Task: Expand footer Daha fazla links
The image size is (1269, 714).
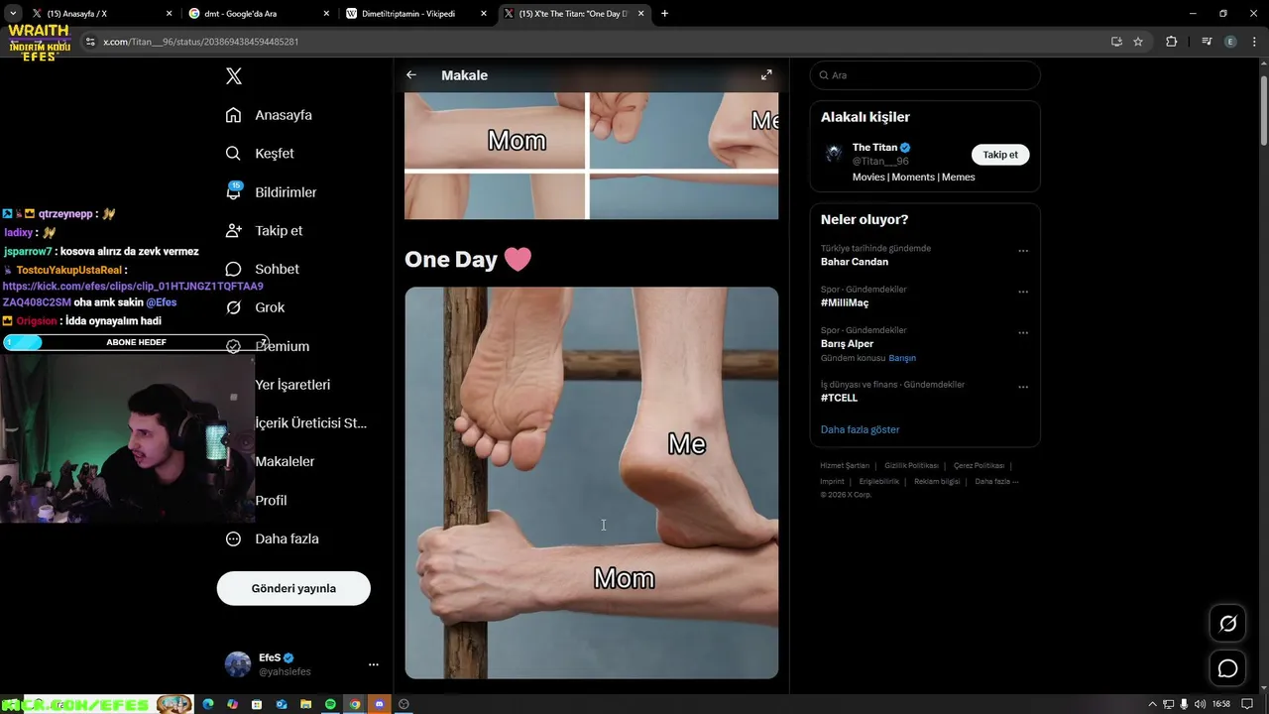Action: (996, 481)
